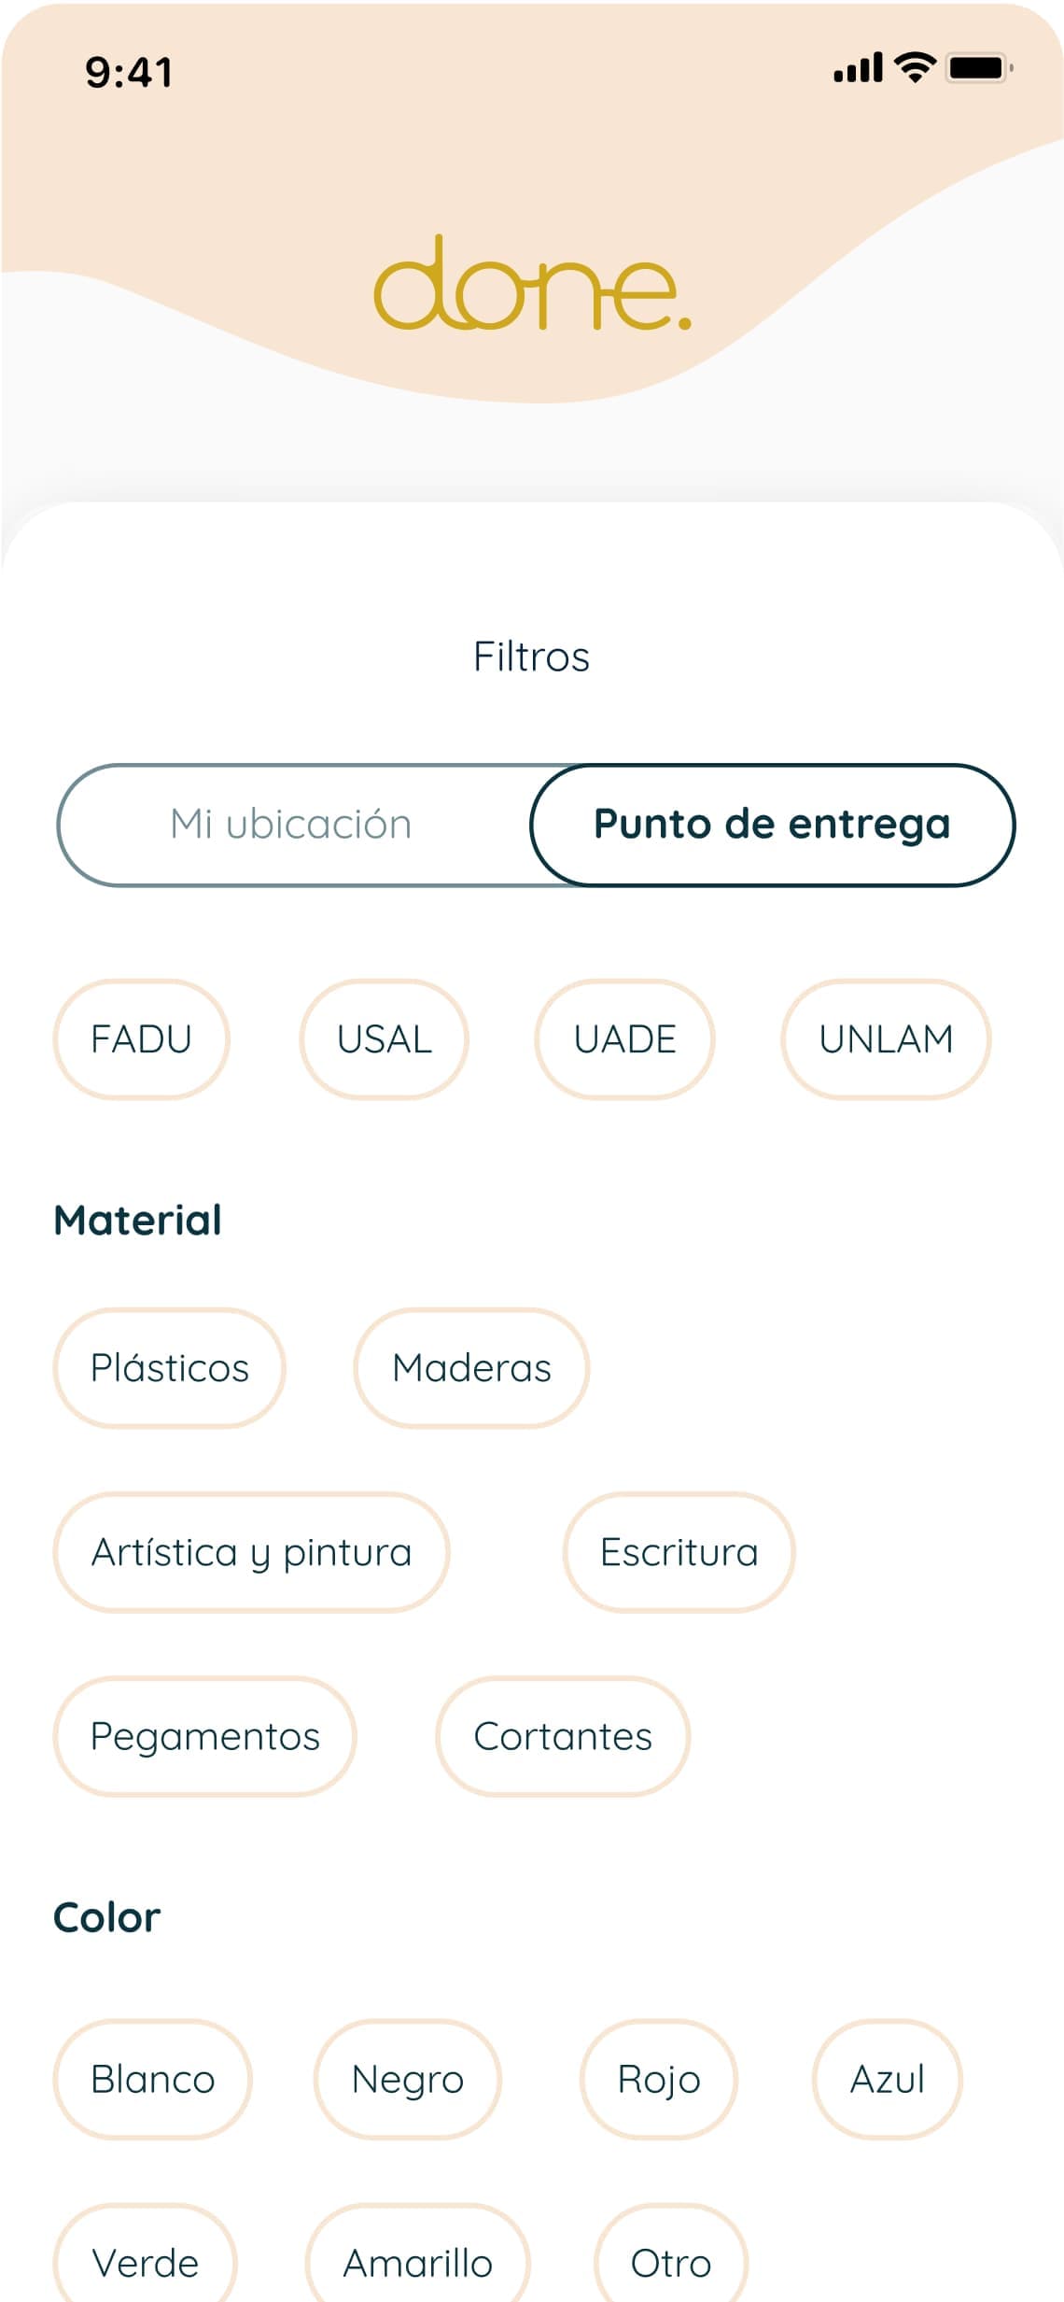Choose the UNLAM filter chip
1064x2302 pixels.
[886, 1039]
